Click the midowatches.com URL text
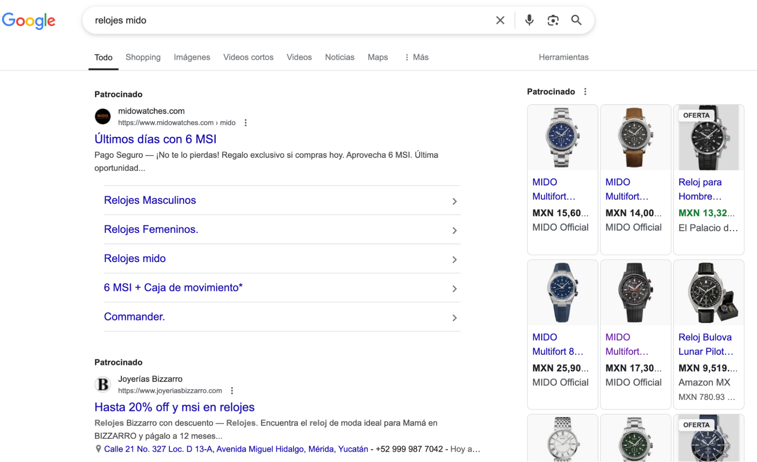757x462 pixels. 177,123
